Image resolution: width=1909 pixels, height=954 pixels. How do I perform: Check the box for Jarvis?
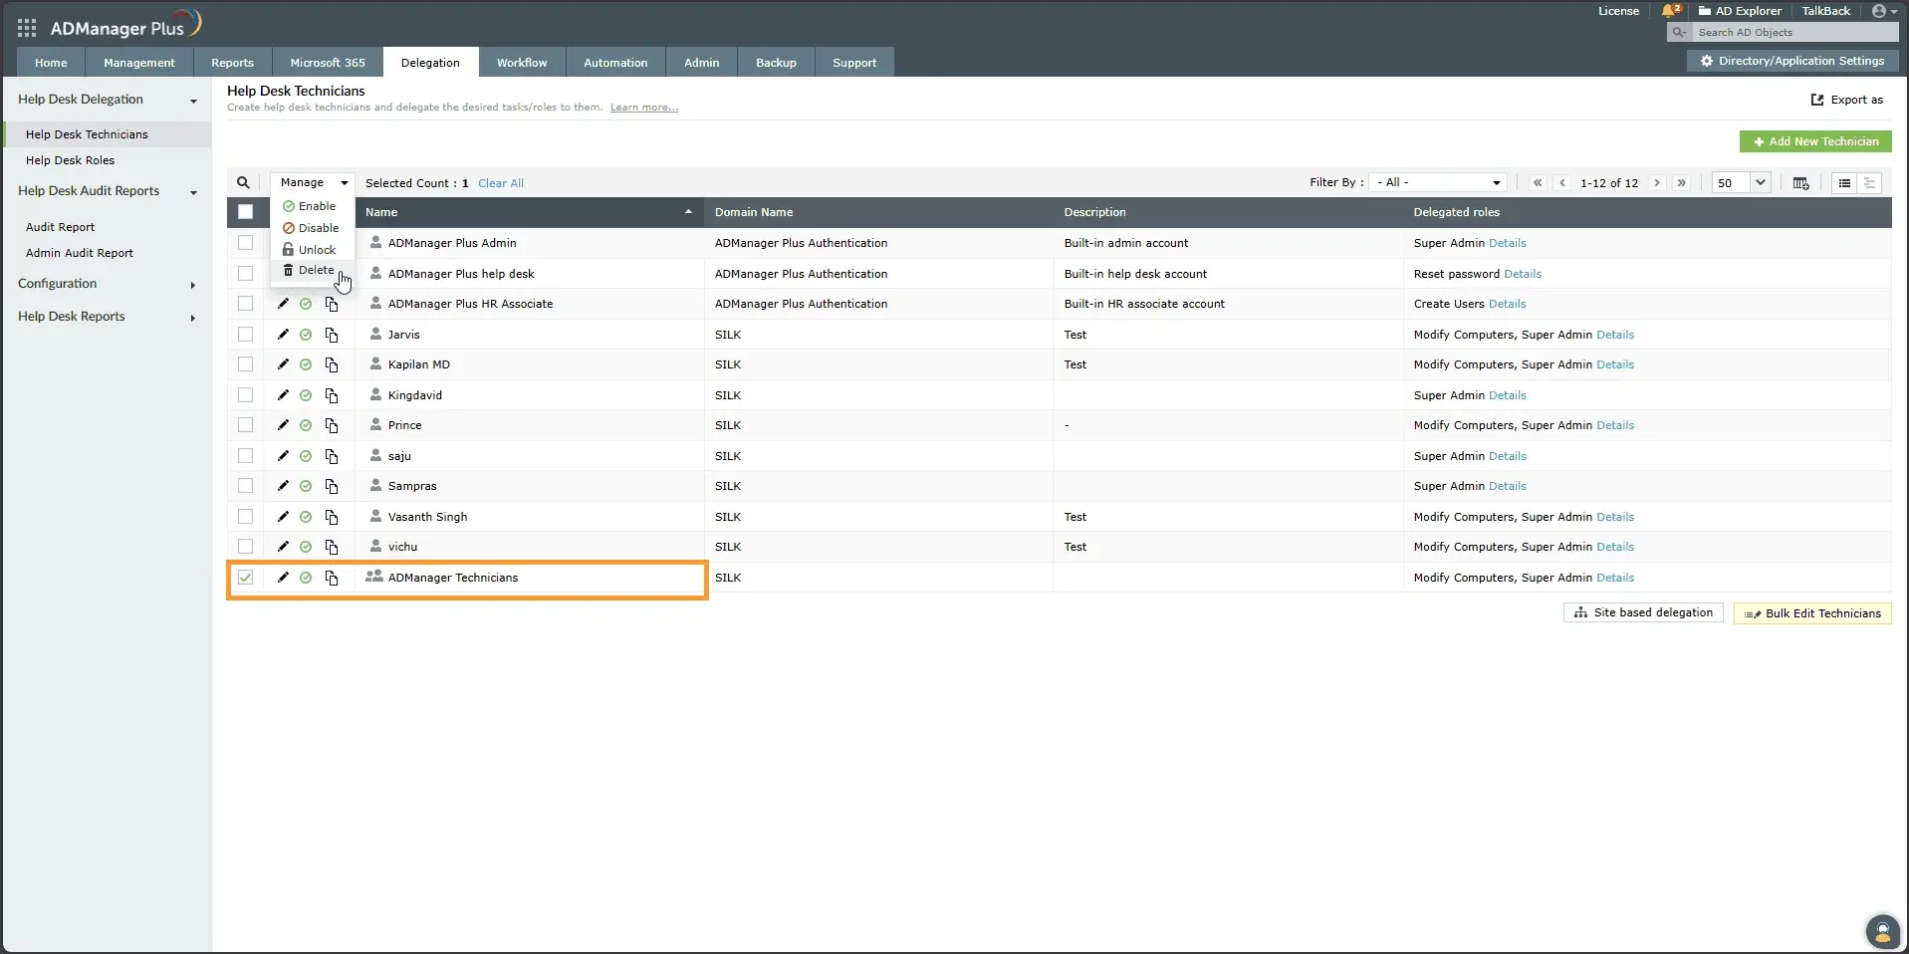(x=245, y=335)
